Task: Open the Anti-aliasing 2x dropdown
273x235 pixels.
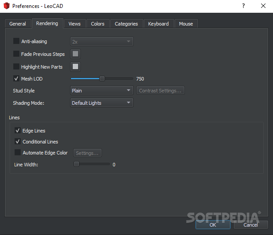Action: tap(102, 41)
